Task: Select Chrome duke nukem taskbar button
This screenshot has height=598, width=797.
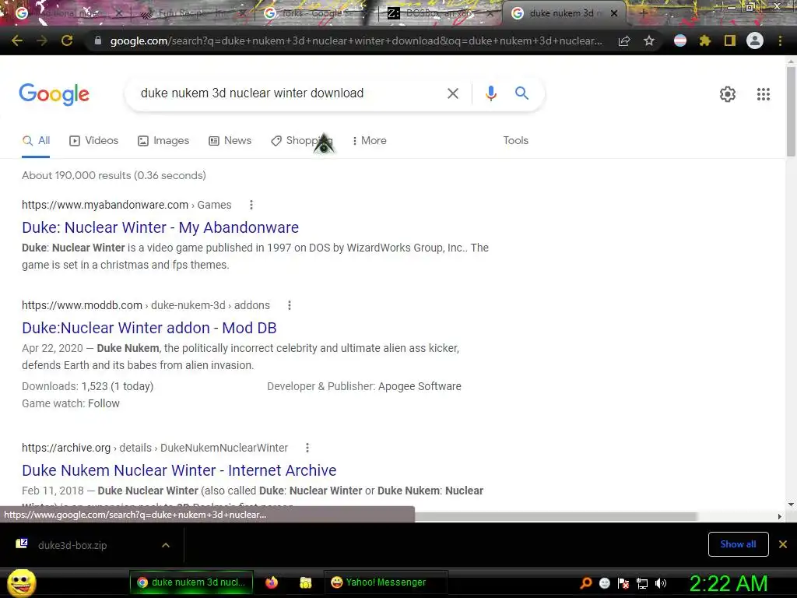Action: 191,582
